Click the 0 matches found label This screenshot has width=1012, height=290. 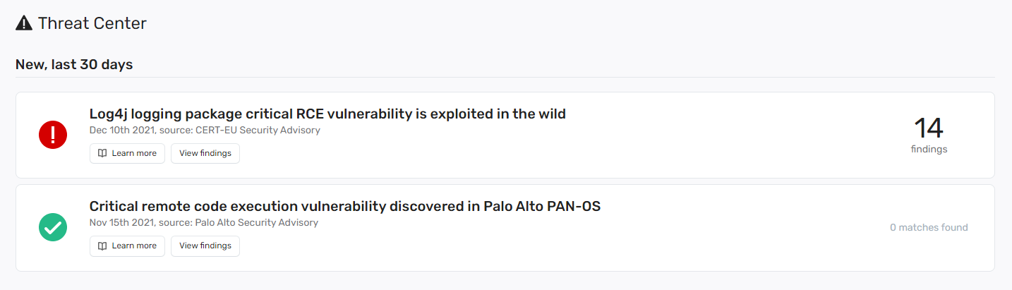point(929,227)
